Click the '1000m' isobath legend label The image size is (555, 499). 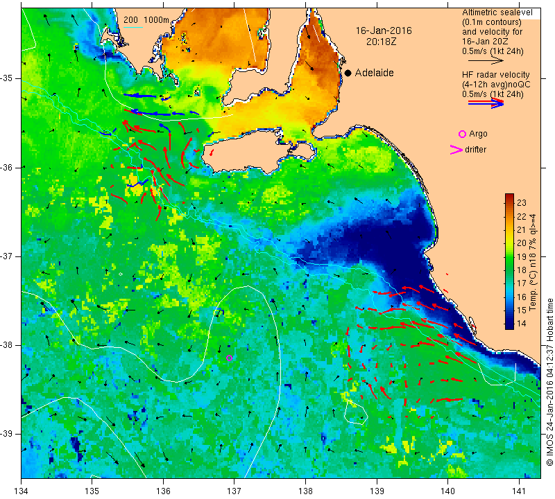tap(157, 20)
